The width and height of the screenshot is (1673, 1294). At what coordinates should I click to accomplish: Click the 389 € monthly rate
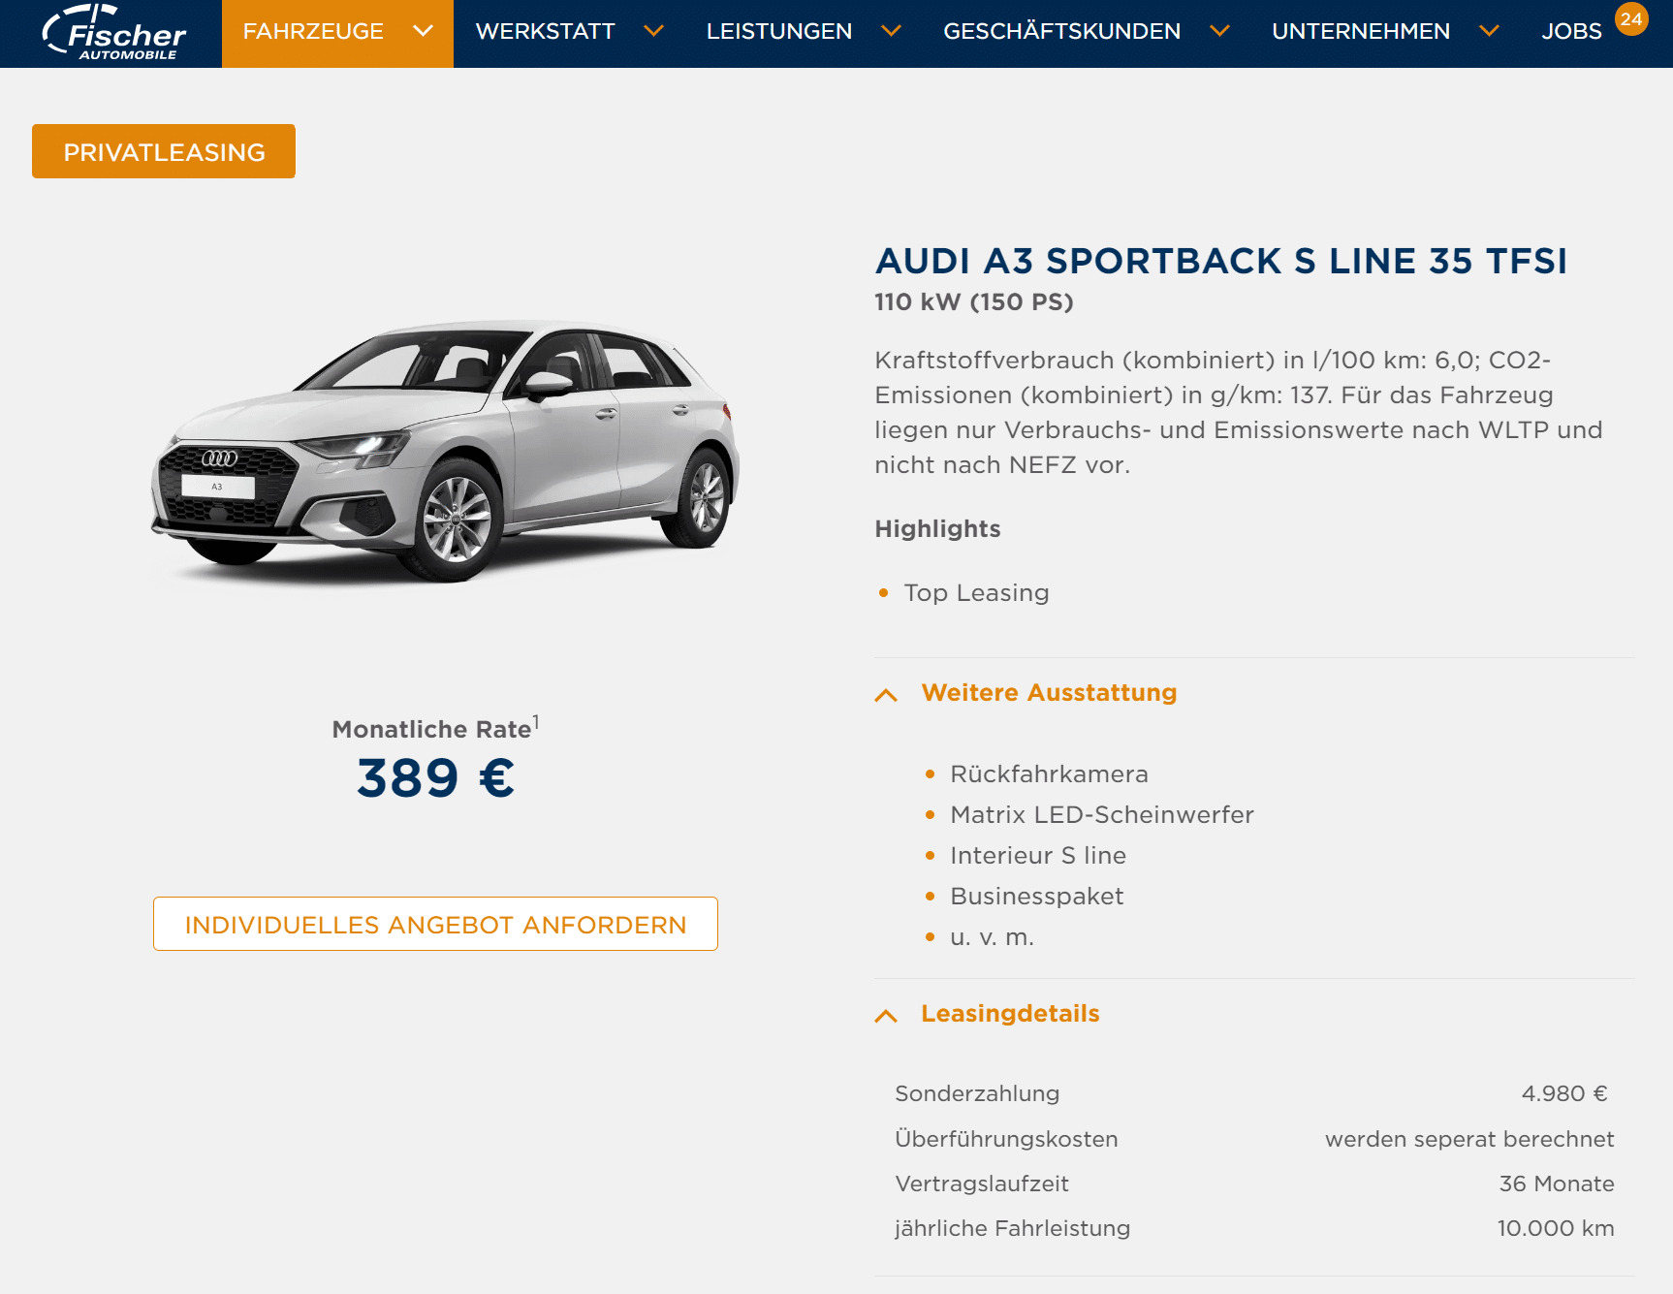click(435, 777)
